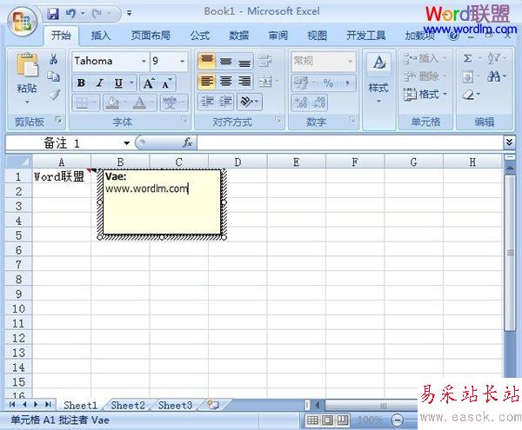
Task: Increase font size with large A
Action: pos(149,83)
